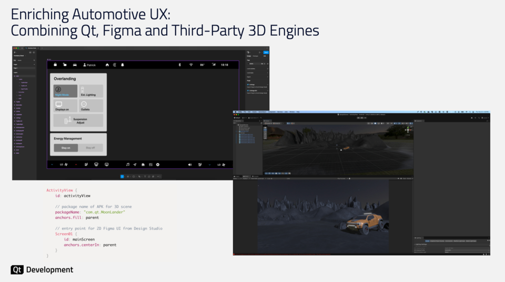Screen dimensions: 505x282
Task: Open the navigation arrow icon
Action: click(135, 165)
